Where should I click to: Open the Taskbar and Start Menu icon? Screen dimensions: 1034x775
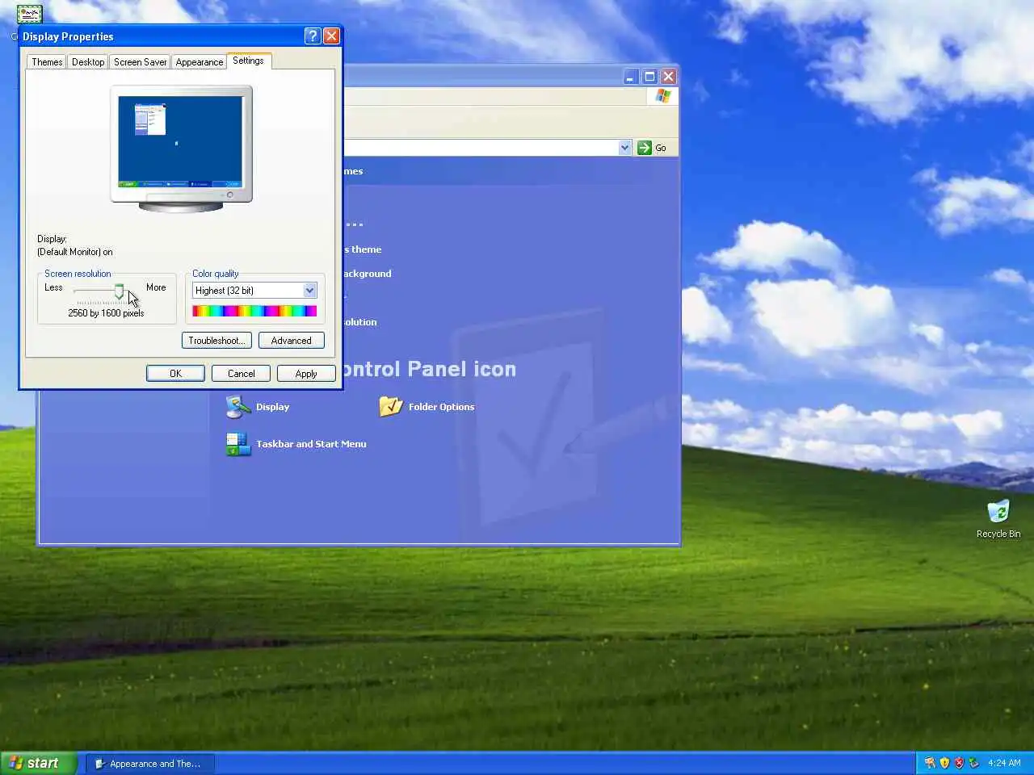[x=296, y=444]
